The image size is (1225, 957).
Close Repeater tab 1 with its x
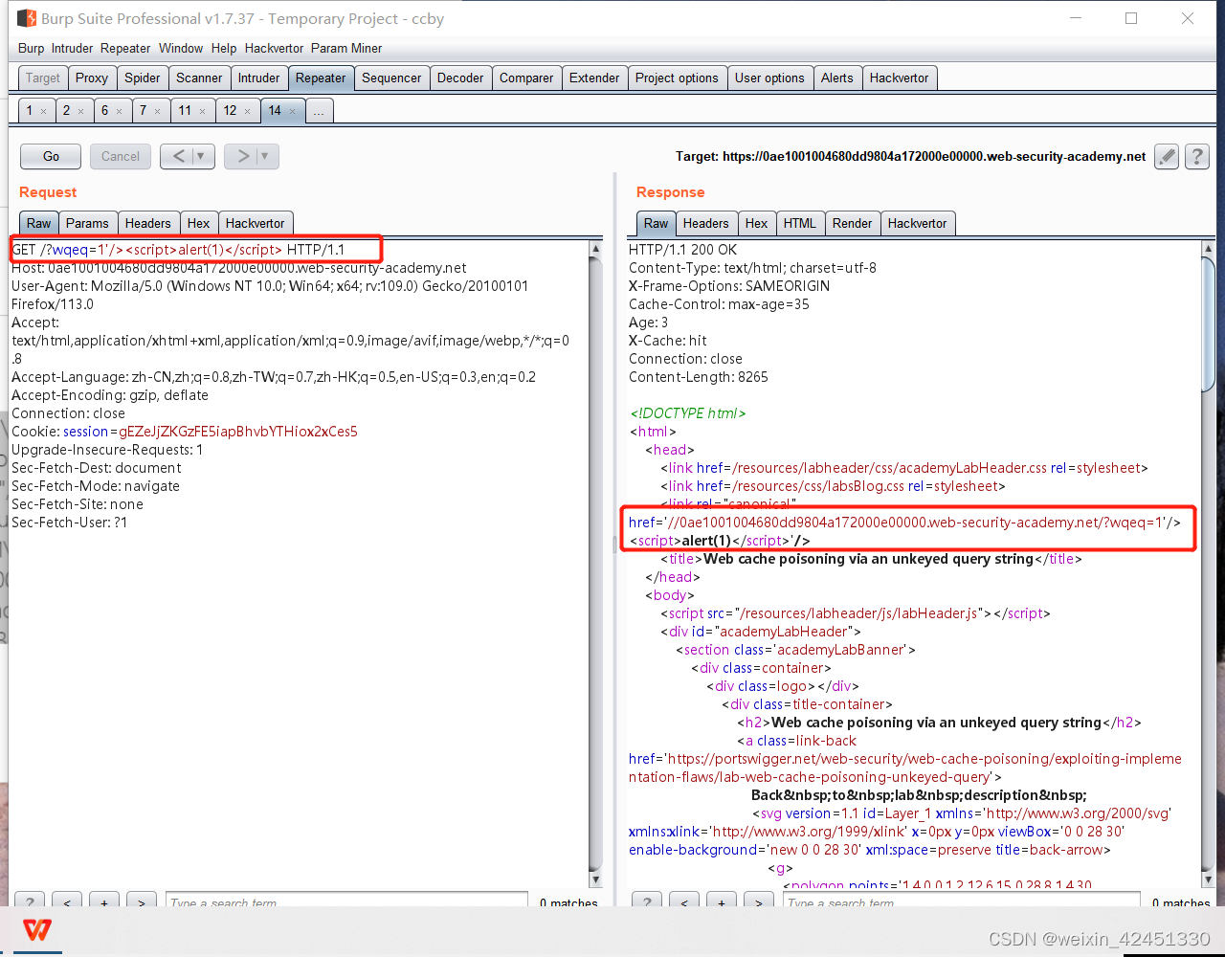(43, 111)
